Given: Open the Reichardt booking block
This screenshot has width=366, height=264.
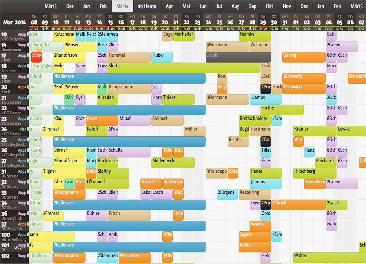Looking at the screenshot, I should 326,163.
